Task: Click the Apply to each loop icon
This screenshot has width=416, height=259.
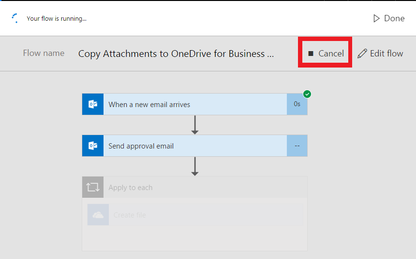Action: 93,188
